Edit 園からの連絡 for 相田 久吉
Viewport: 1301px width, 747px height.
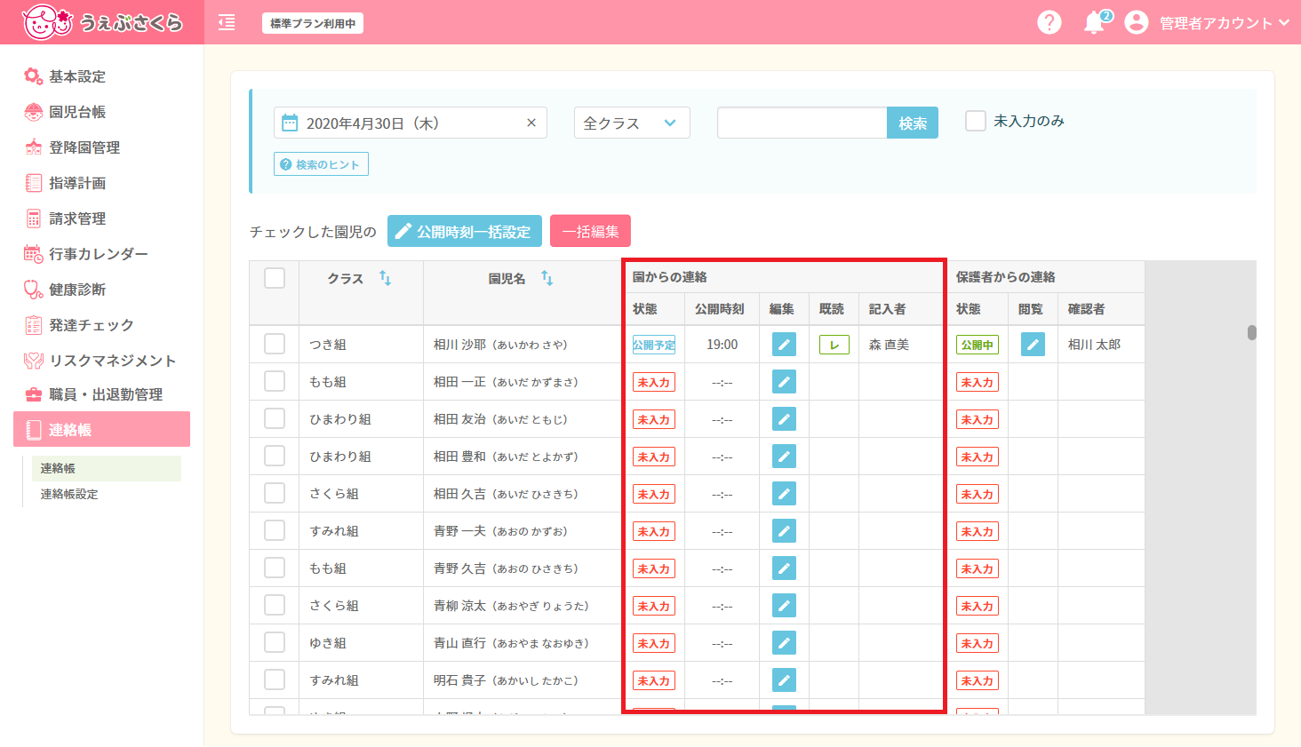coord(784,494)
